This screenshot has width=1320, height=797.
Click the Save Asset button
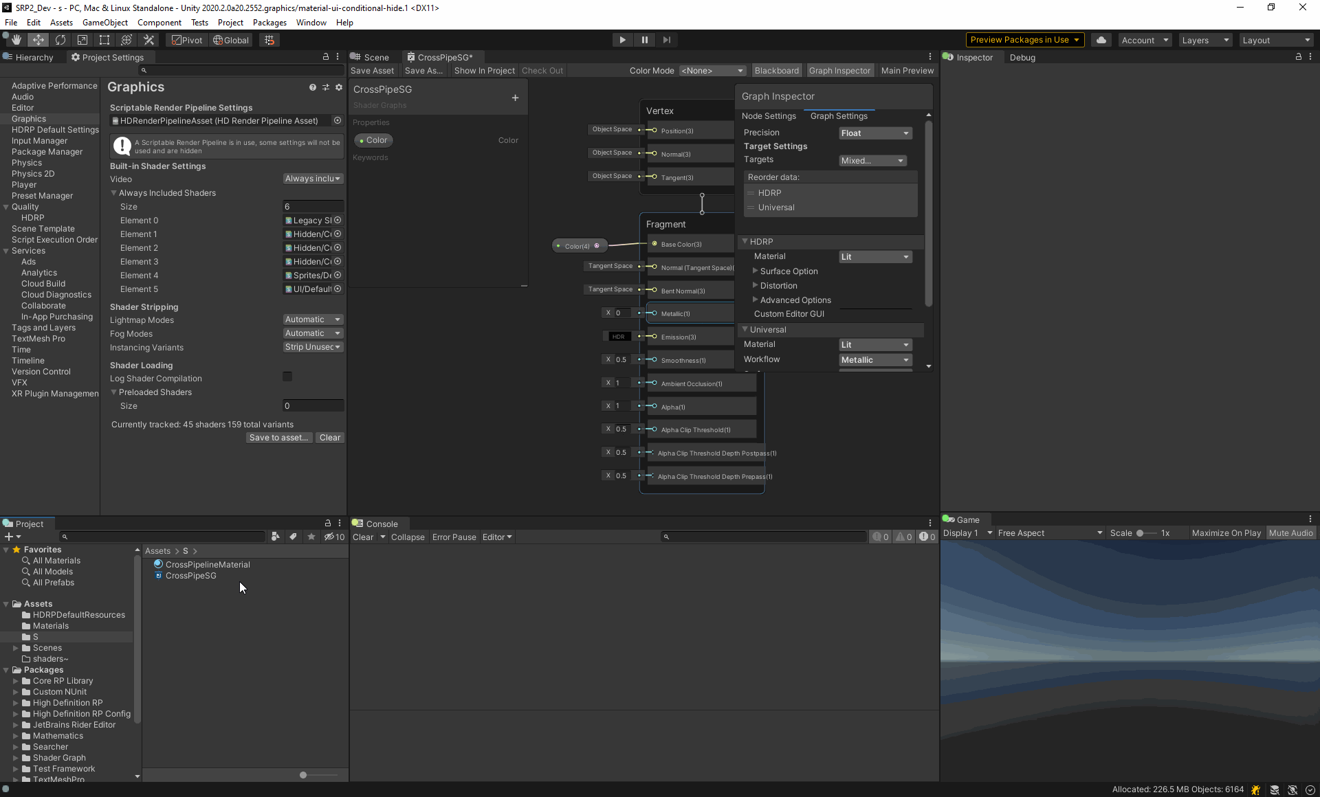tap(372, 70)
